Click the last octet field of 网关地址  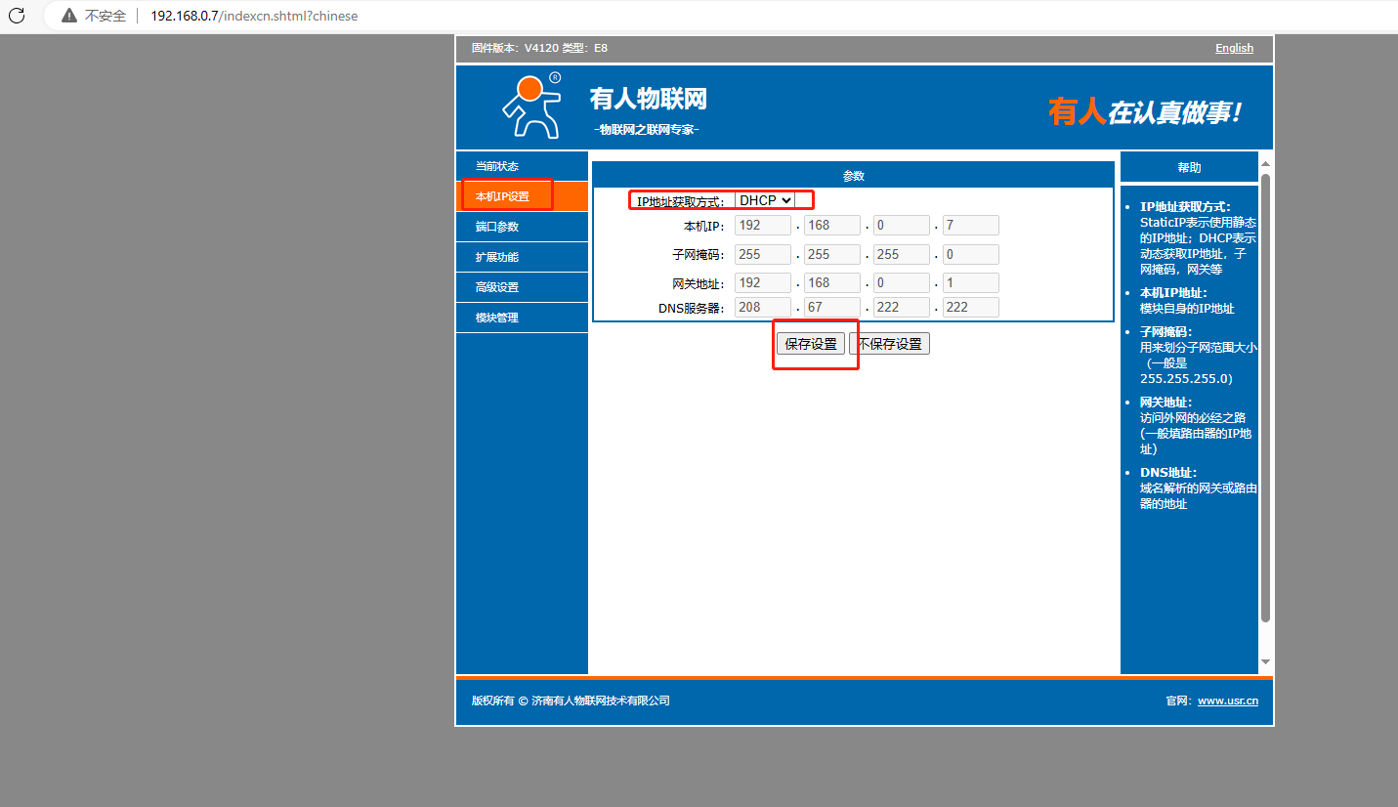[970, 283]
